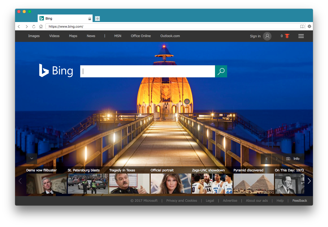Click the Bing logo on the page

[x=56, y=70]
